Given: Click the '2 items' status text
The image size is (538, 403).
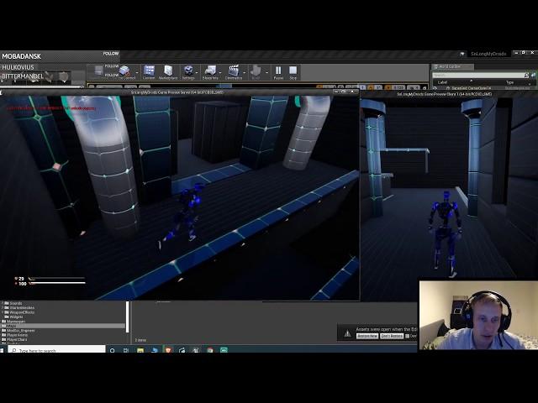Looking at the screenshot, I should coord(140,340).
